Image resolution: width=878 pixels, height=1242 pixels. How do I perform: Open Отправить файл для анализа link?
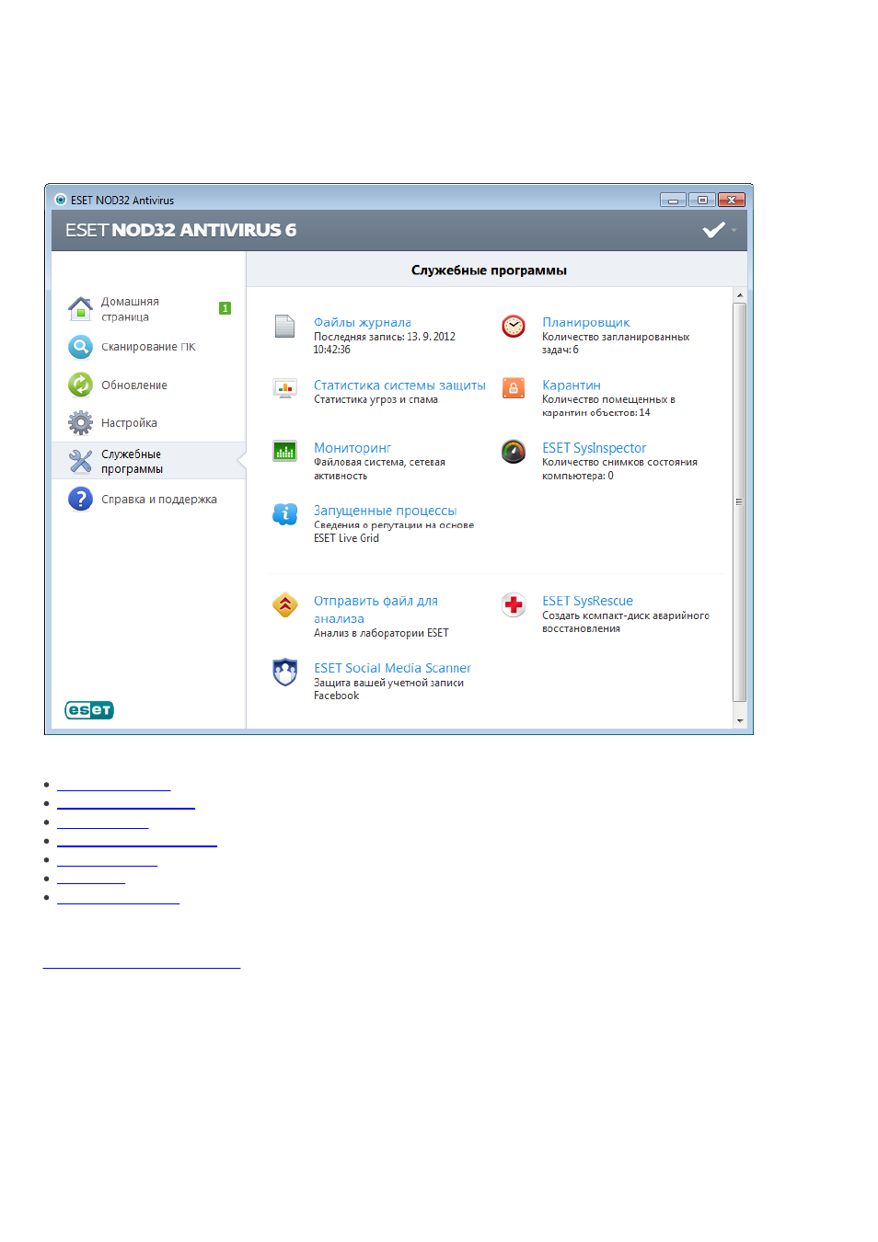(x=375, y=610)
